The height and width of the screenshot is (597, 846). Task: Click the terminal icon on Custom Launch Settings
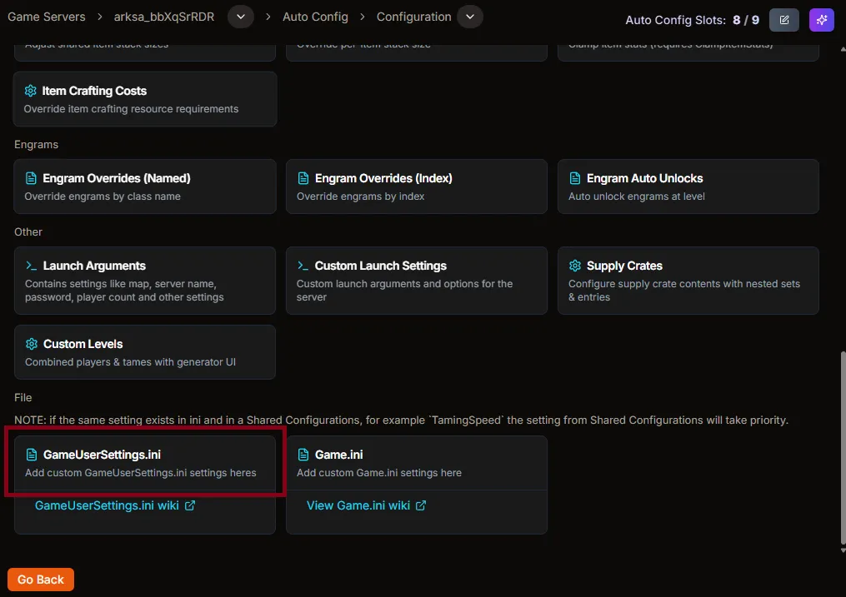303,266
